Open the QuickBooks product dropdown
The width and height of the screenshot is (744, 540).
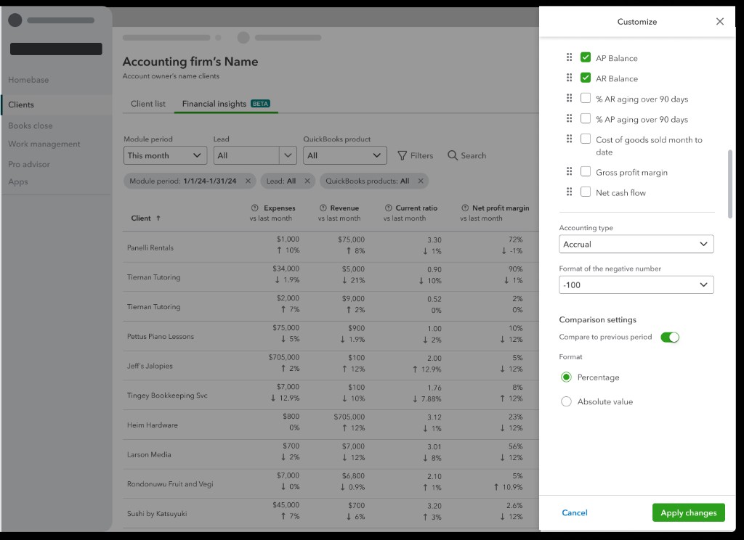point(345,155)
